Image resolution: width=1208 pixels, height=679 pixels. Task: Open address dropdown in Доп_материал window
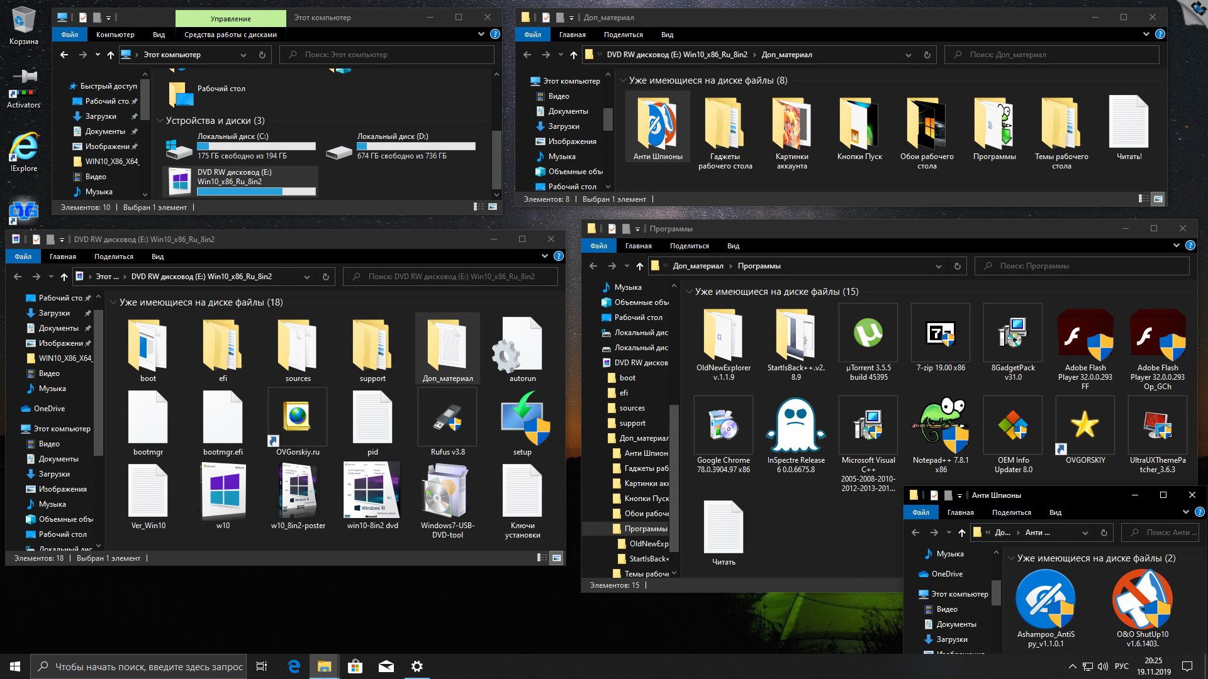pos(909,55)
